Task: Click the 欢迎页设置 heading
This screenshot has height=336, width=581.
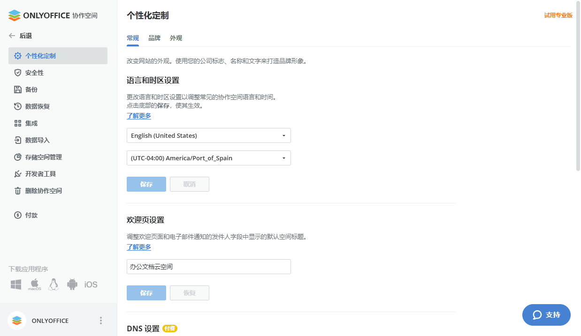Action: coord(145,220)
